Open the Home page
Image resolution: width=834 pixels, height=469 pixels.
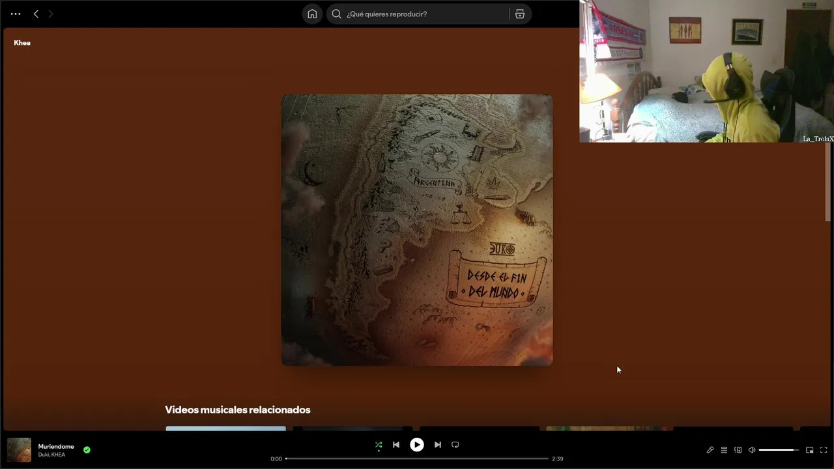coord(312,14)
